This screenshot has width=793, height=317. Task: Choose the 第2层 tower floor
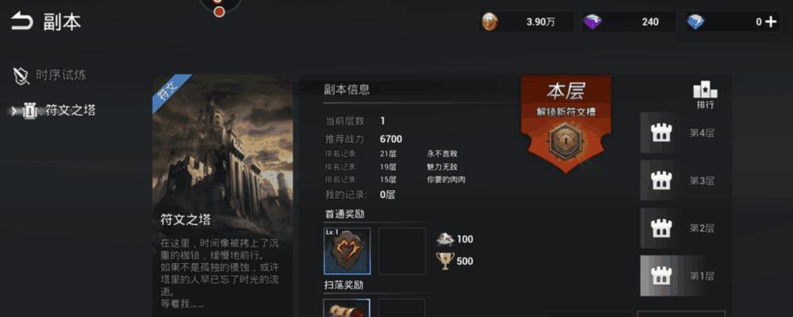pyautogui.click(x=661, y=228)
